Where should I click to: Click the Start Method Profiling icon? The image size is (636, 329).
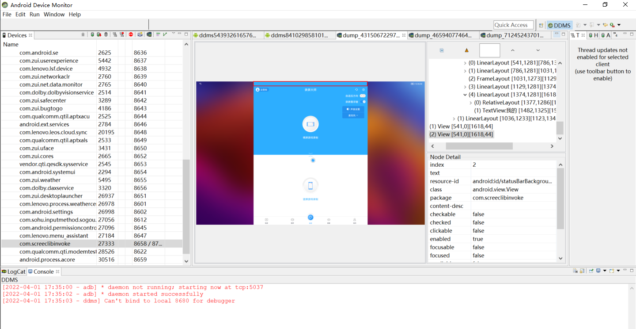click(x=122, y=34)
